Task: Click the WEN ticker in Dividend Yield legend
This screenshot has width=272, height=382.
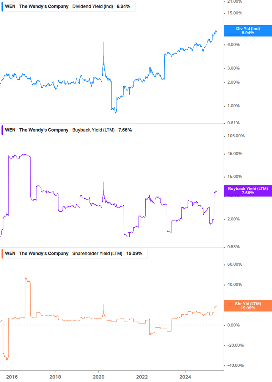Action: tap(10, 6)
